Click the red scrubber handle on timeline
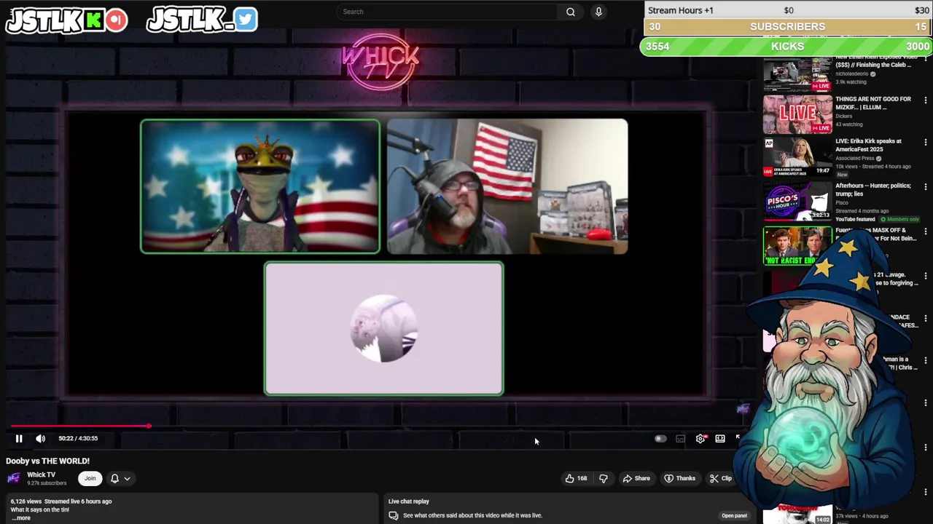Image resolution: width=933 pixels, height=524 pixels. 149,426
